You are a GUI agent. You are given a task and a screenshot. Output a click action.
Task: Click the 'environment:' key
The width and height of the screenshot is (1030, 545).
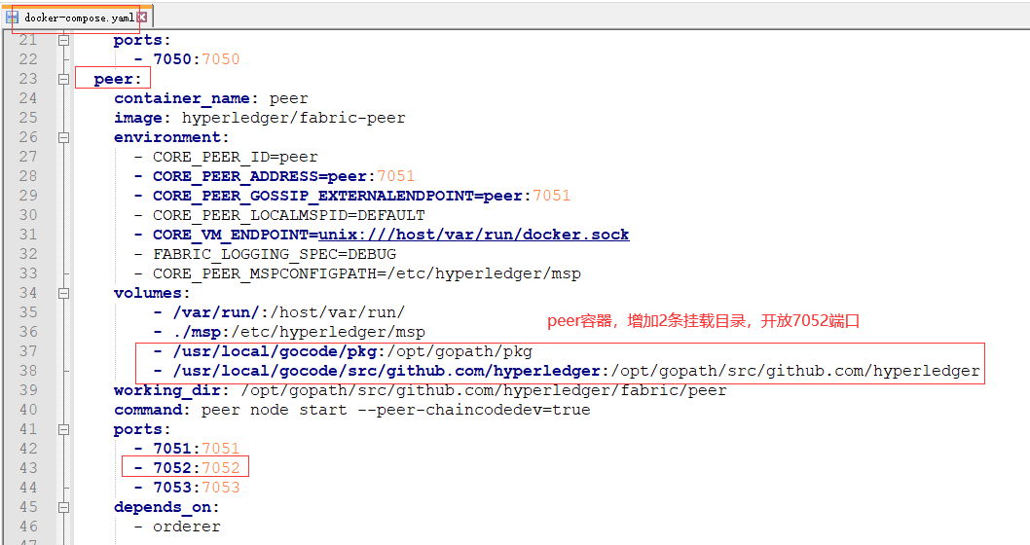click(x=171, y=137)
